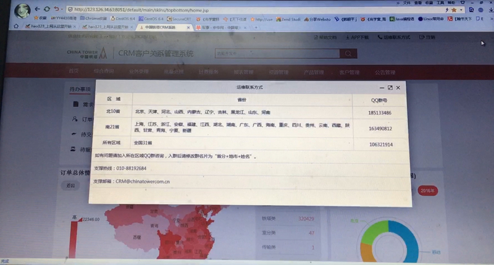This screenshot has width=494, height=265.
Task: Open a new browser tab with plus
Action: point(256,28)
